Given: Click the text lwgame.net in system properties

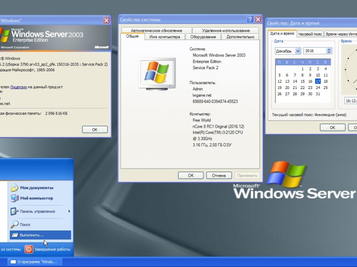Looking at the screenshot, I should pos(202,95).
